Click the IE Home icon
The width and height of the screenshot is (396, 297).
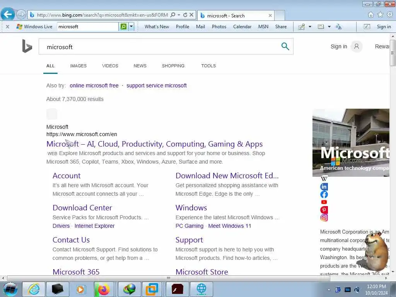click(371, 15)
